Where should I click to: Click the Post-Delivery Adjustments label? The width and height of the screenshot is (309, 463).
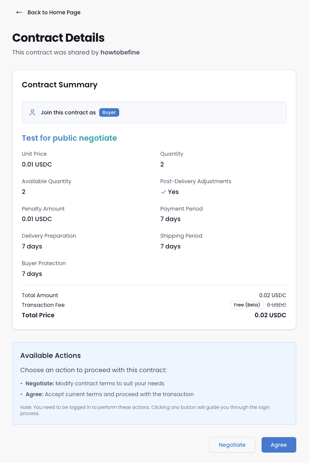pos(196,181)
